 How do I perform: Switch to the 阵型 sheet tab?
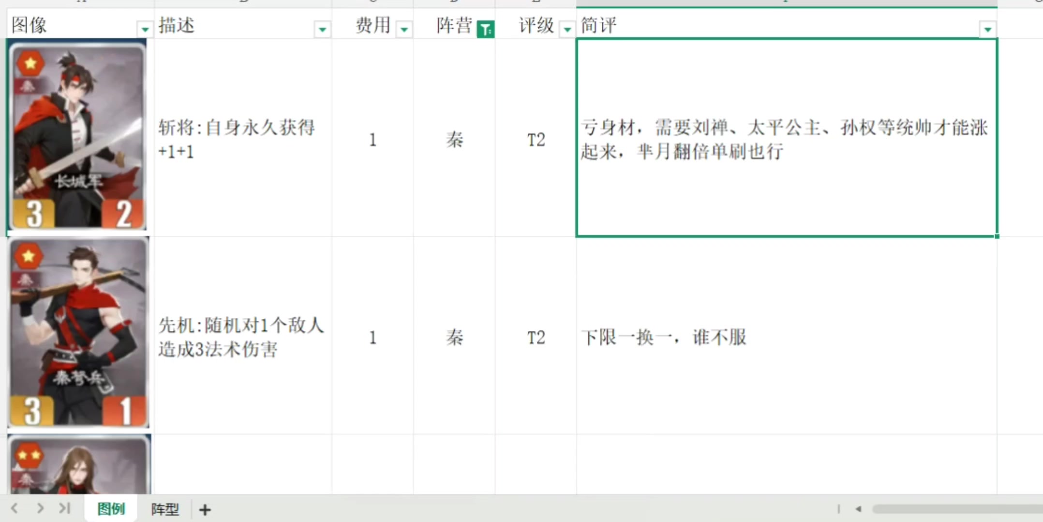click(x=164, y=509)
